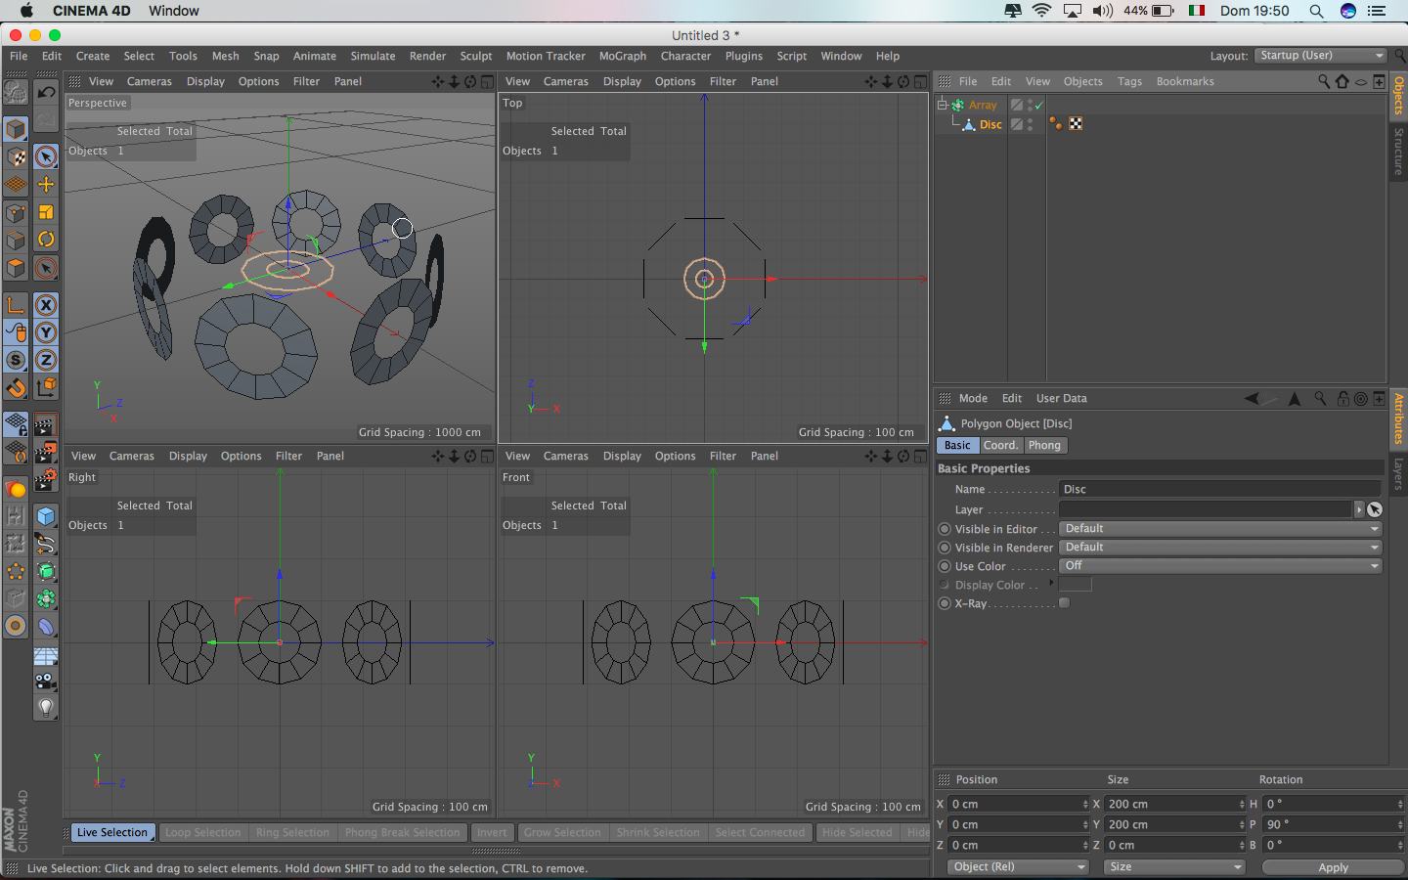Screen dimensions: 1408x880
Task: Click the Subdivision Surface generator icon
Action: (x=46, y=571)
